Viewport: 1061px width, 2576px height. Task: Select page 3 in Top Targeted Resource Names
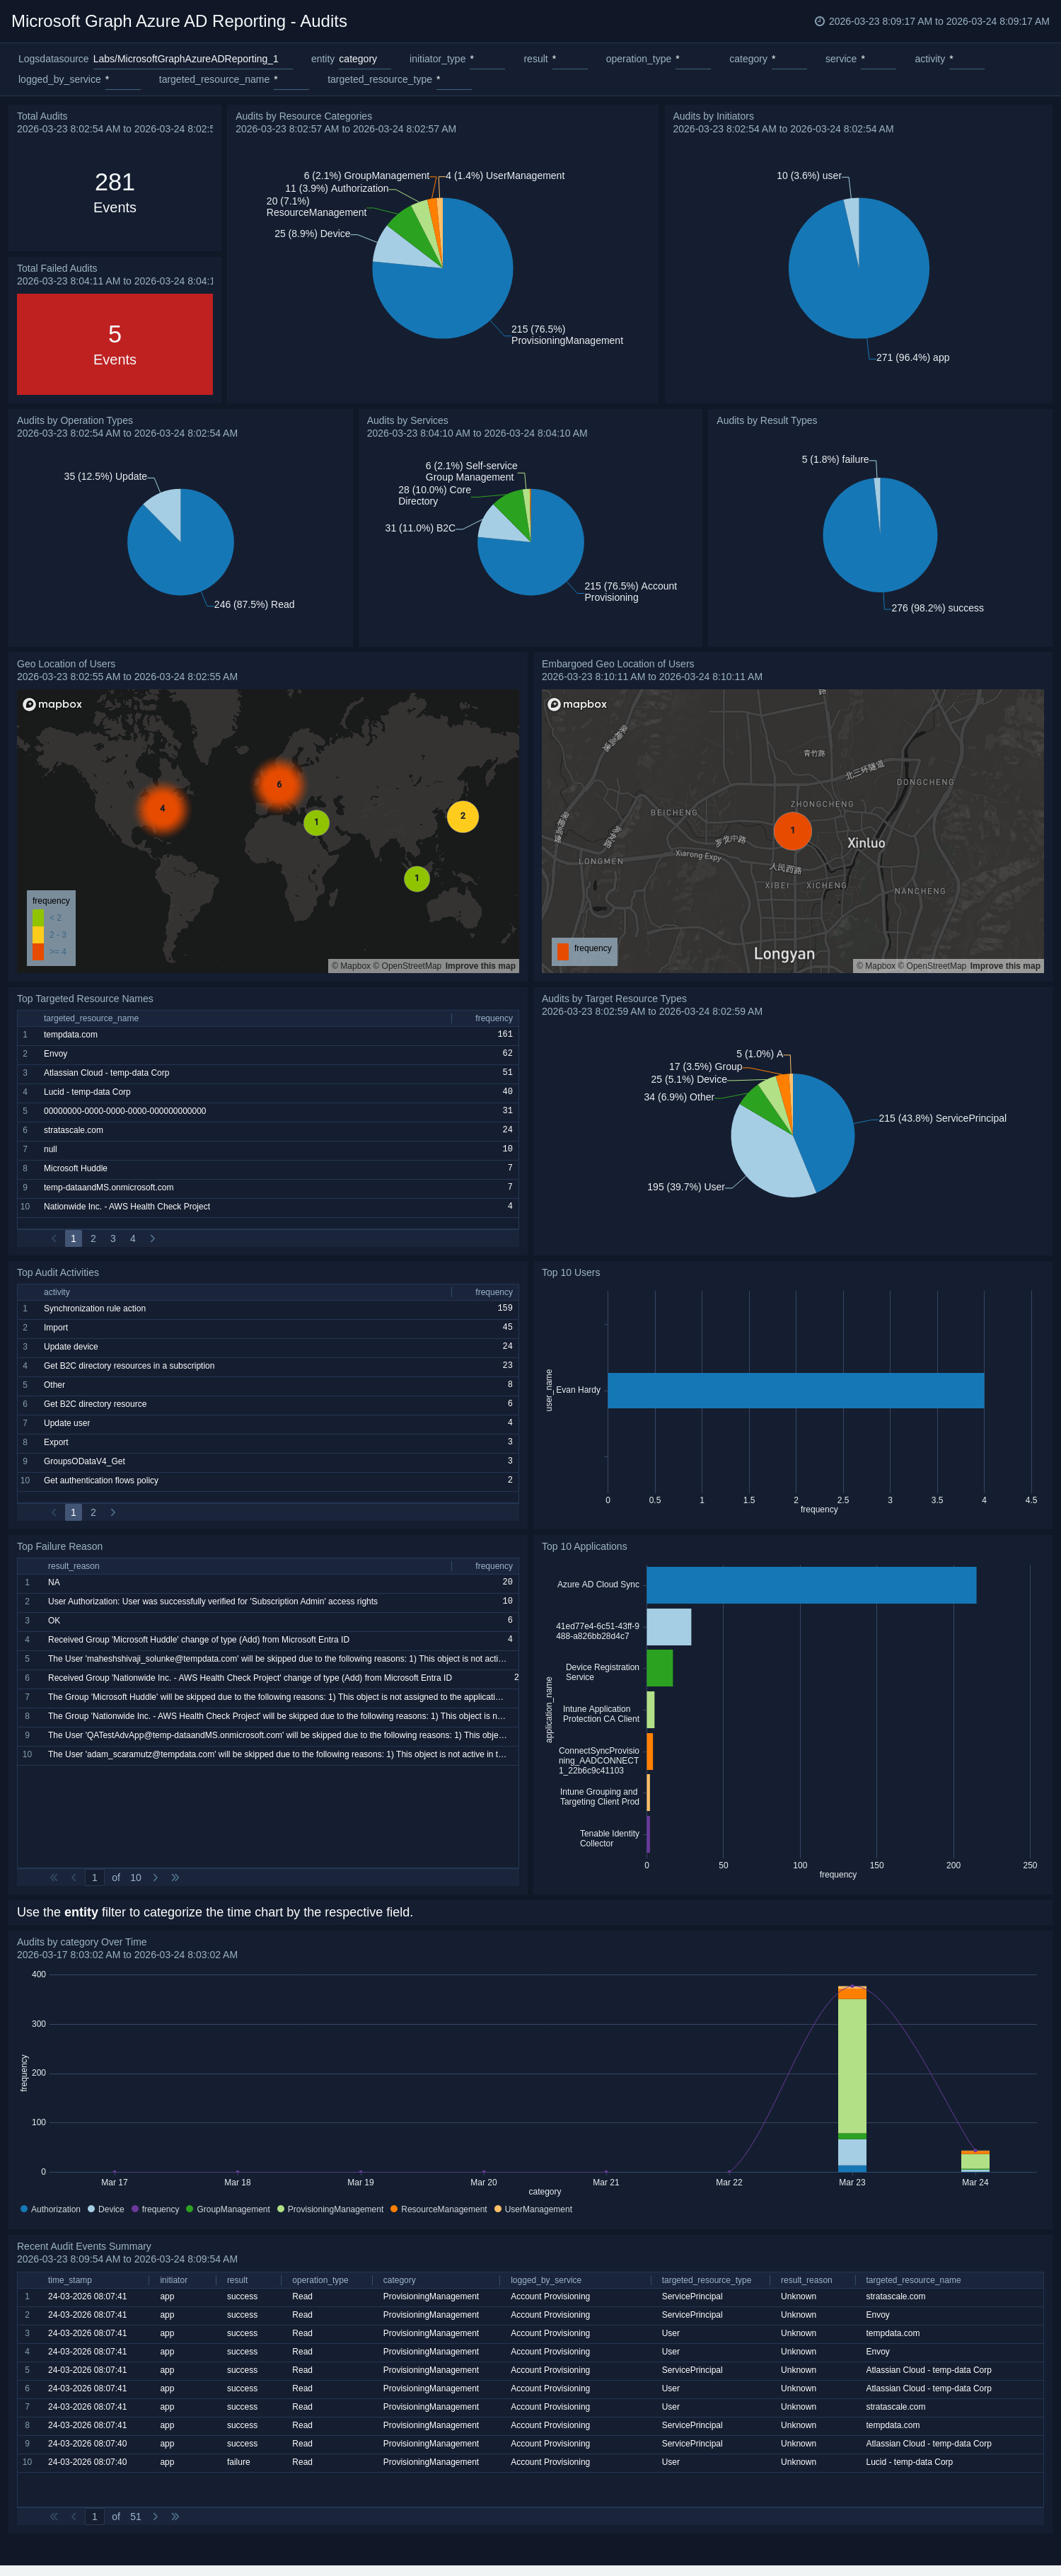pos(113,1238)
